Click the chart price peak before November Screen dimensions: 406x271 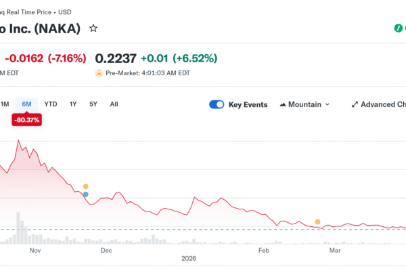(x=18, y=140)
